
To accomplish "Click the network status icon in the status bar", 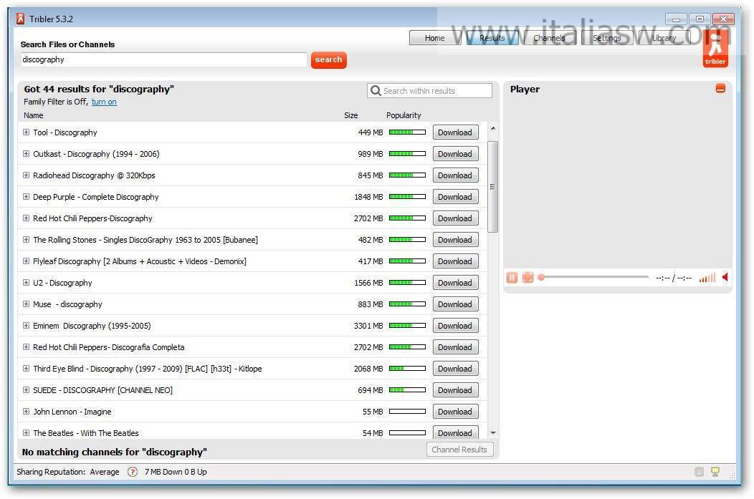I will (x=715, y=472).
